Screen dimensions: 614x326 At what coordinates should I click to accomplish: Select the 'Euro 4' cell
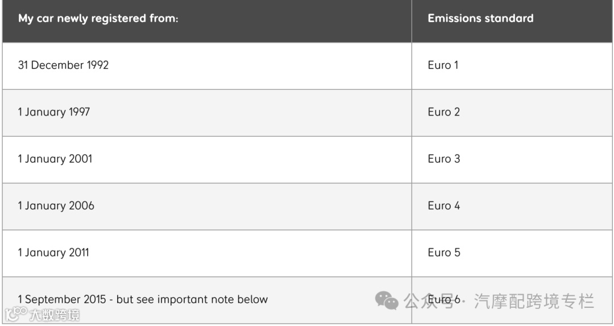443,206
